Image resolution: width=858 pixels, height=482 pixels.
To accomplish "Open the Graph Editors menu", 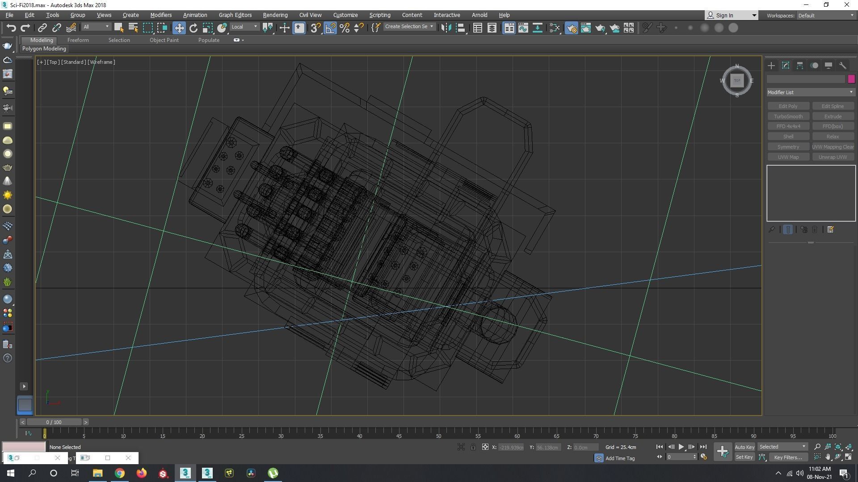I will 235,15.
